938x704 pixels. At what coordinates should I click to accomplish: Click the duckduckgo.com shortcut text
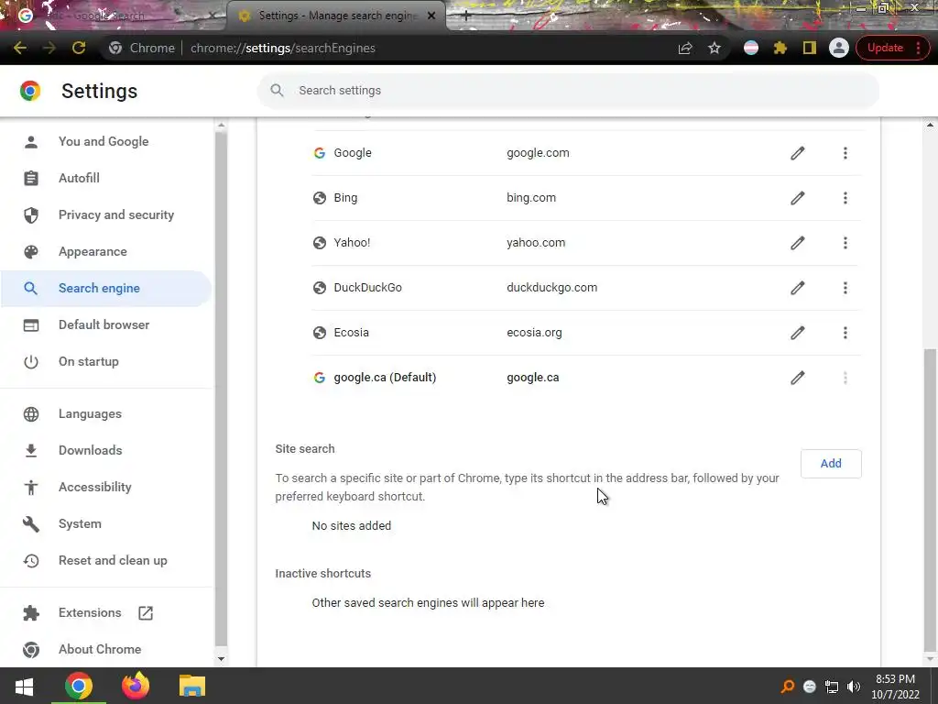click(551, 288)
